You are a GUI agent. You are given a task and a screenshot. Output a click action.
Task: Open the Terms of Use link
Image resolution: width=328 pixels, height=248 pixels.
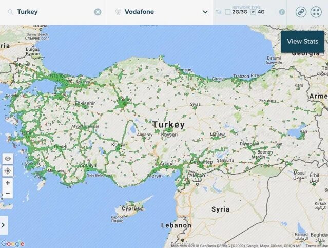click(x=317, y=246)
